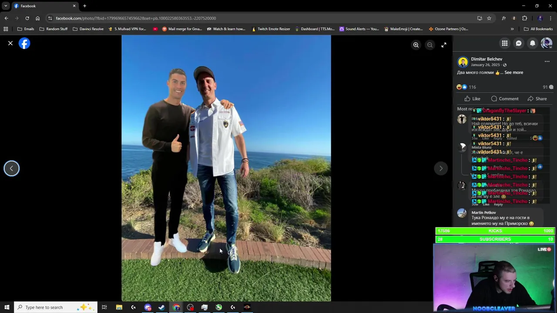Open the Chrome apps grid shortcut
The height and width of the screenshot is (313, 557).
(x=6, y=29)
